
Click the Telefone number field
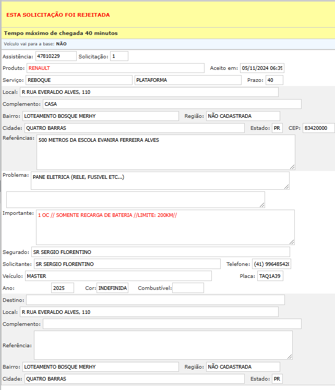tap(271, 264)
